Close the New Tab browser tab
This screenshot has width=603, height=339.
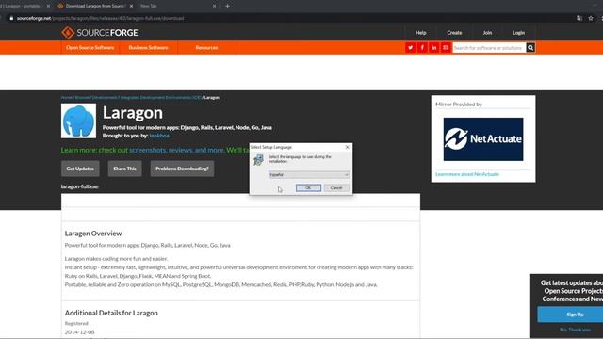tap(214, 6)
